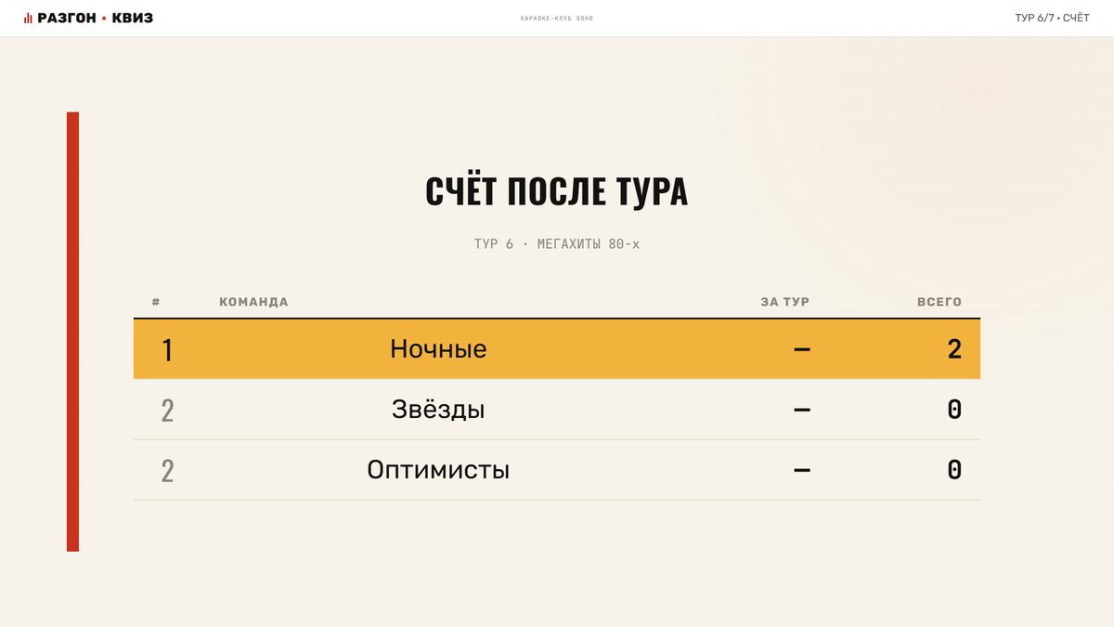Select the team name Ночные

pos(438,349)
